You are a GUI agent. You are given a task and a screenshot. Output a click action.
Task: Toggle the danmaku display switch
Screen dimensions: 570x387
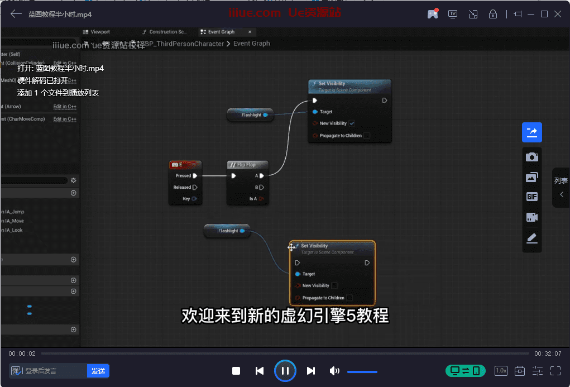pos(16,371)
